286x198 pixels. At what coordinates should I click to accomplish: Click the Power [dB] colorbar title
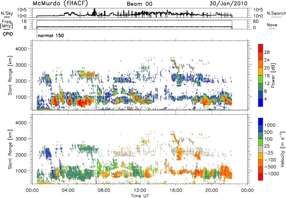(273, 75)
